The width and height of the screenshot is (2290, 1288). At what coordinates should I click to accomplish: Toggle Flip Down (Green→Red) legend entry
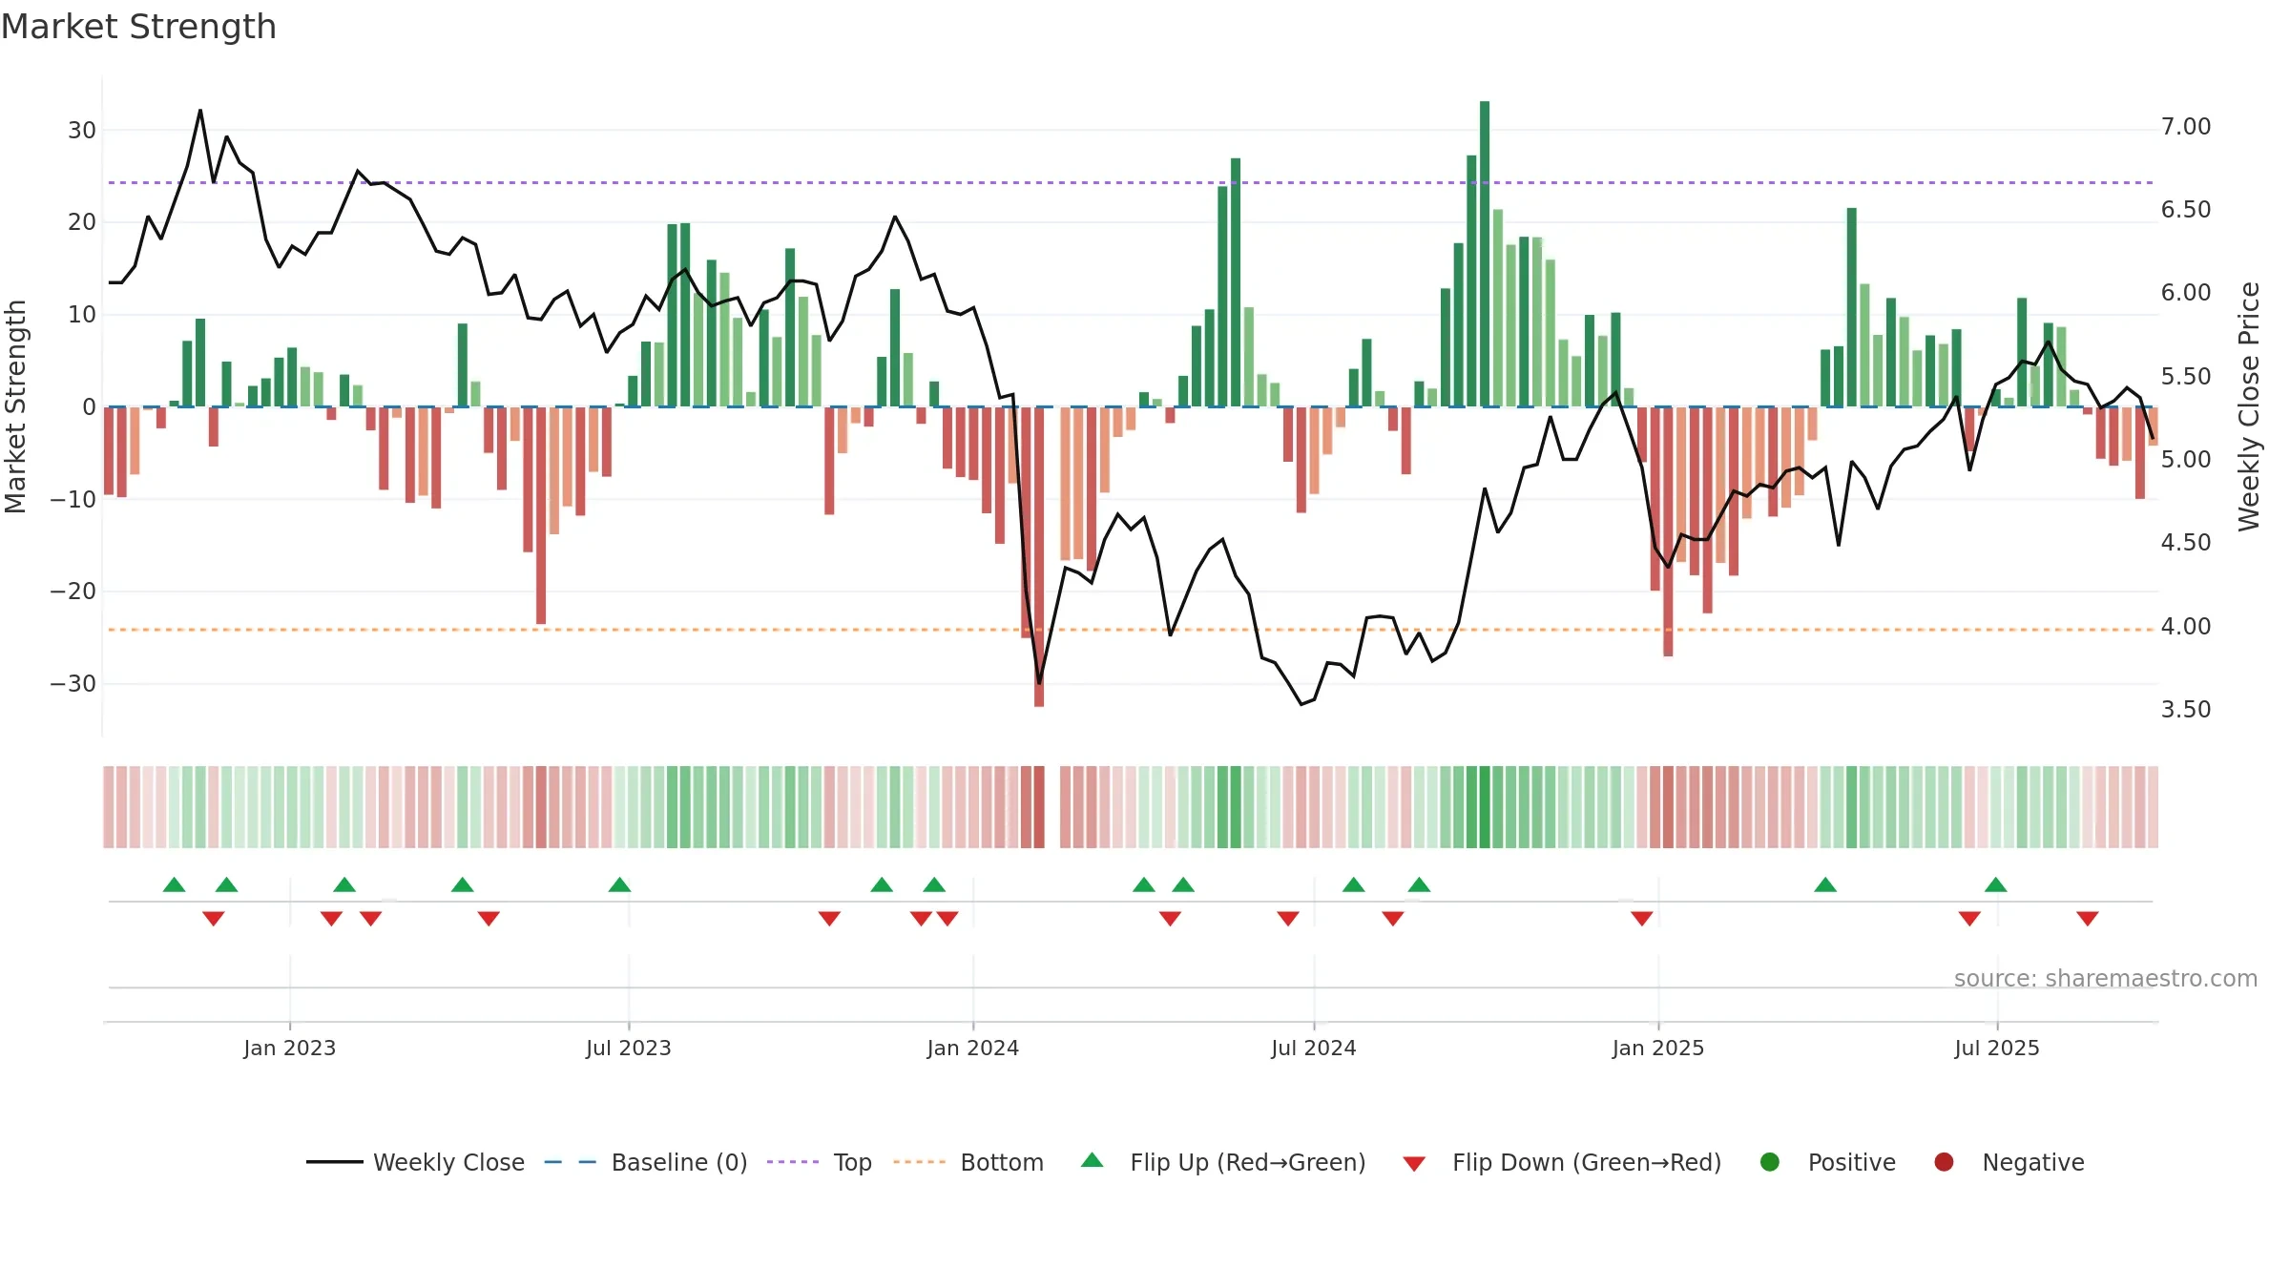click(x=1562, y=1162)
